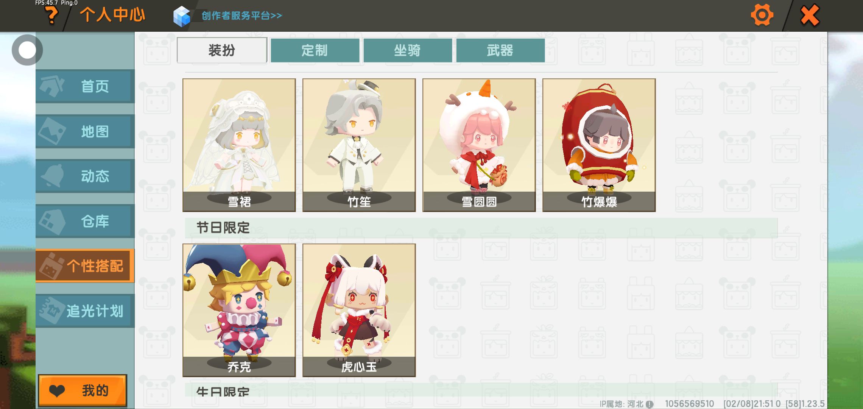The image size is (863, 409).
Task: Open the orange gear settings icon
Action: pyautogui.click(x=762, y=15)
